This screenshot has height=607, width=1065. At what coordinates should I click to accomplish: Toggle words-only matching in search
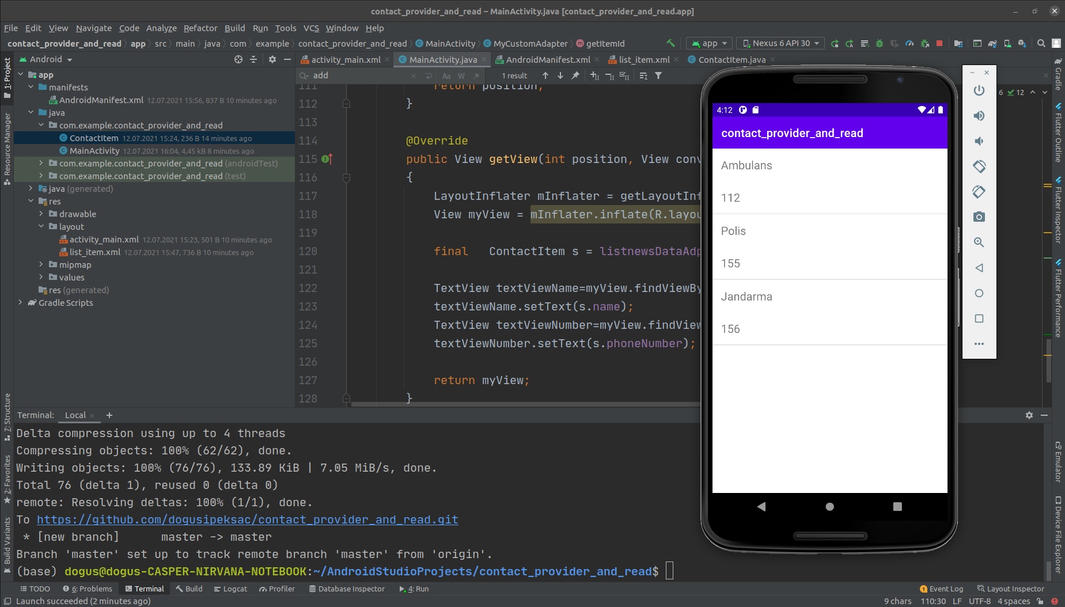click(x=461, y=75)
